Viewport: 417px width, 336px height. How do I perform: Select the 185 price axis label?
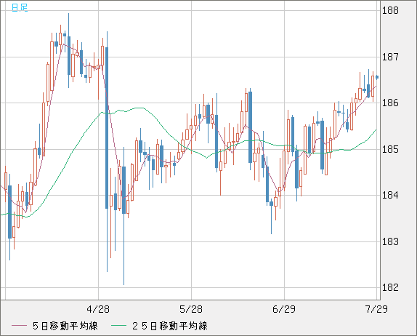pyautogui.click(x=390, y=149)
